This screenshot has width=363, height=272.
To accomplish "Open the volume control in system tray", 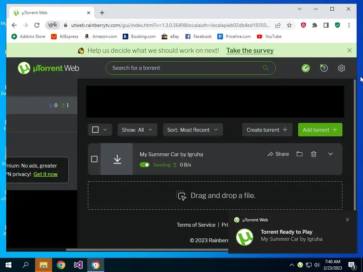I will [x=317, y=265].
